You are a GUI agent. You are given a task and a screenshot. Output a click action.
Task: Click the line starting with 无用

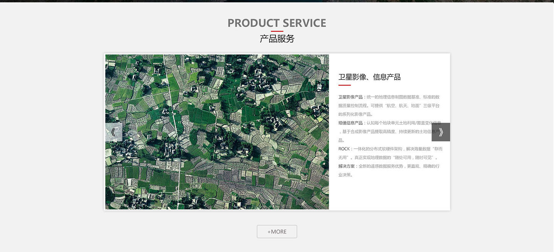point(387,158)
